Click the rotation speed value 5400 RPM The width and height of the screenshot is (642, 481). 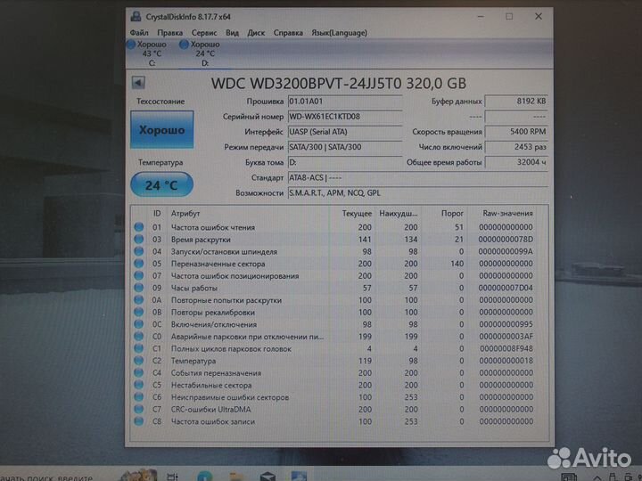tap(516, 132)
